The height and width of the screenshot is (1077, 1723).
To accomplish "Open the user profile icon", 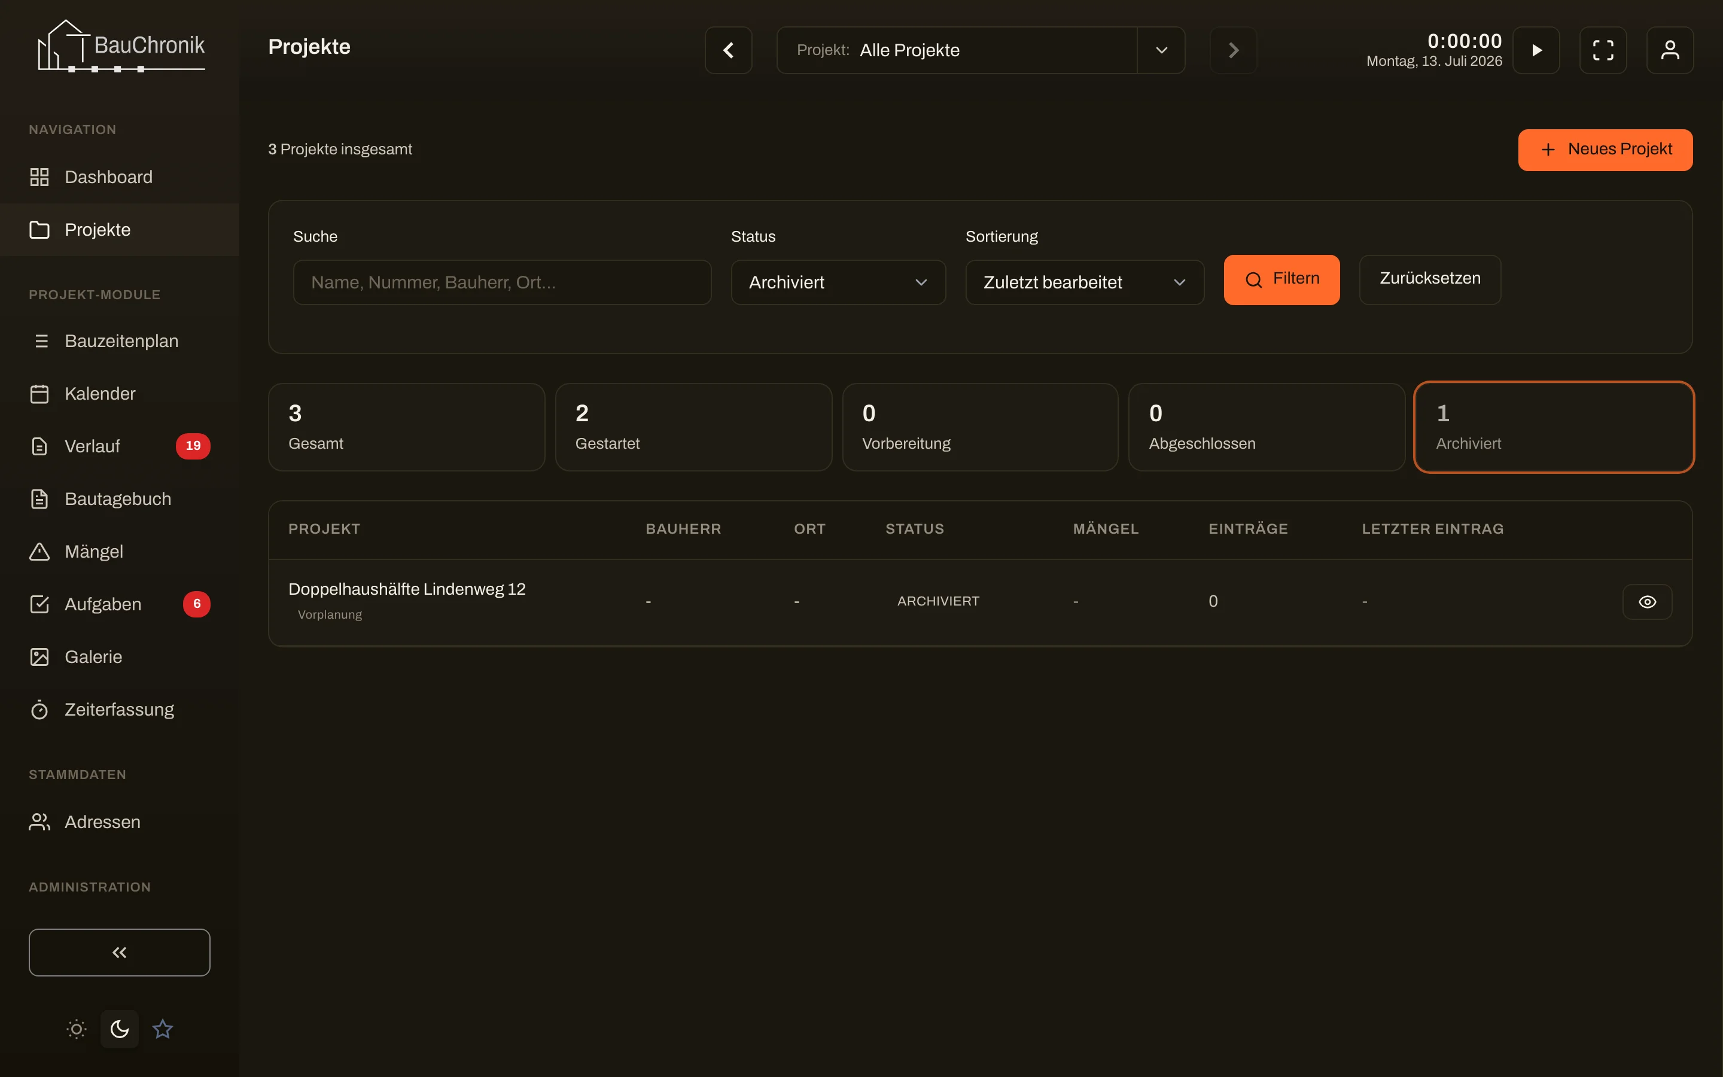I will pyautogui.click(x=1670, y=50).
